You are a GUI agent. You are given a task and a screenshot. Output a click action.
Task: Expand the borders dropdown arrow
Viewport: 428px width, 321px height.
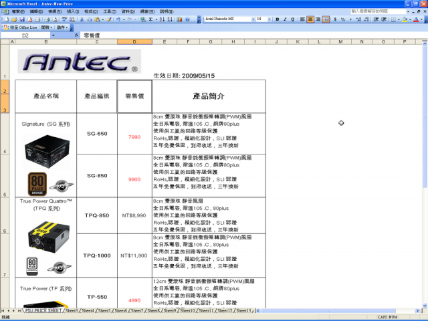tap(399, 19)
